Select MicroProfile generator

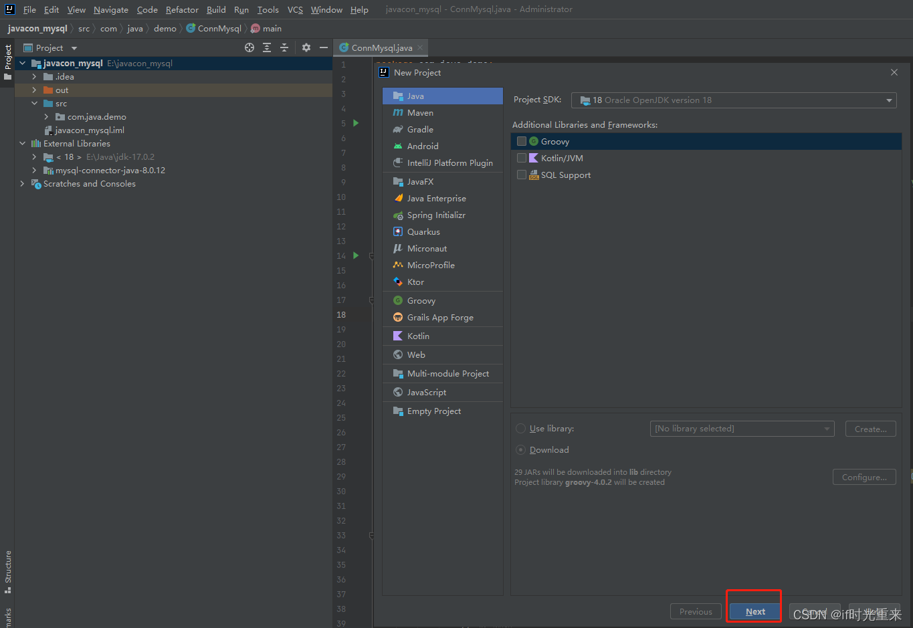[443, 266]
